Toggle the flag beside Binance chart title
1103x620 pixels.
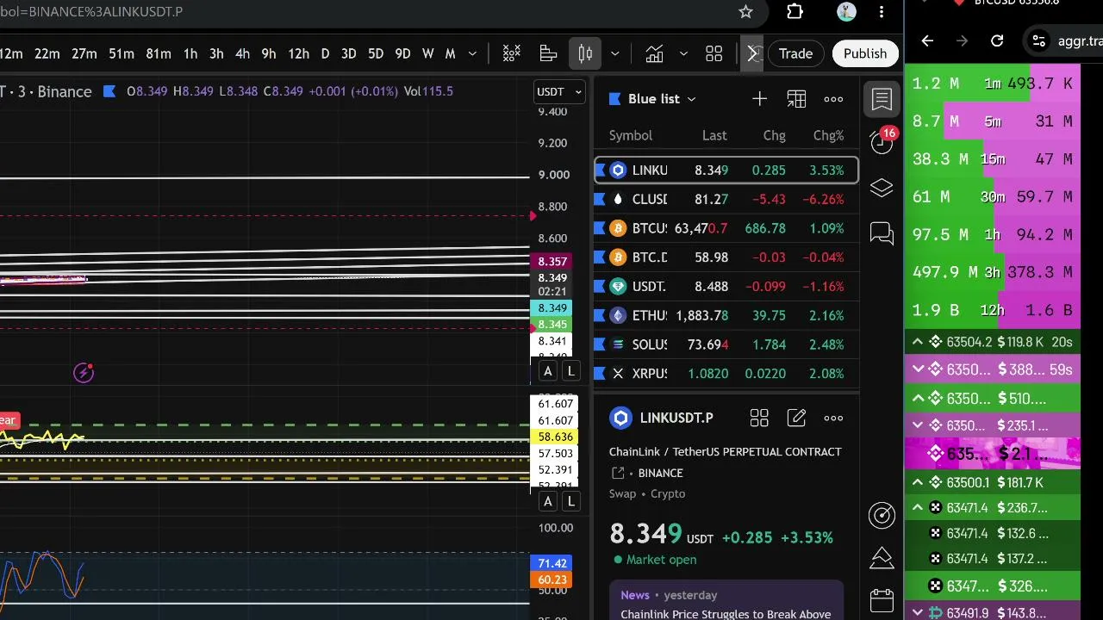tap(109, 91)
